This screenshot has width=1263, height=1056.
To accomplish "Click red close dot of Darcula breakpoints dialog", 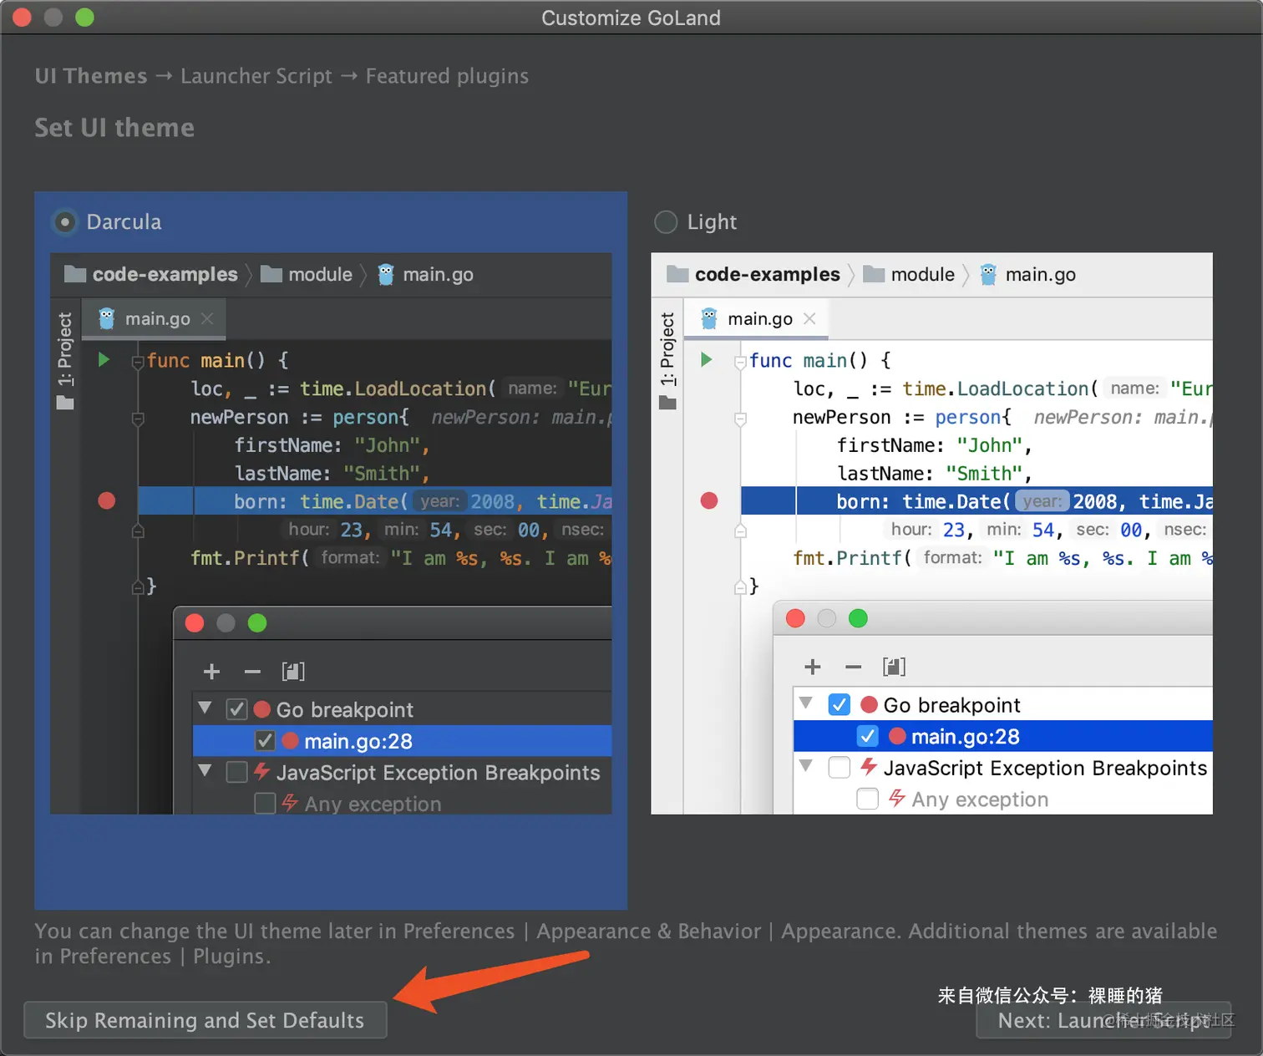I will (x=195, y=623).
